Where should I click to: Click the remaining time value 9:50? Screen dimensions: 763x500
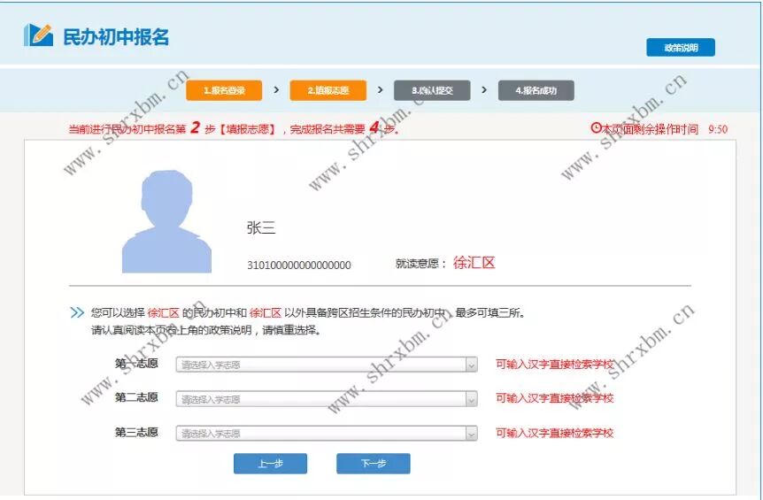(x=718, y=129)
